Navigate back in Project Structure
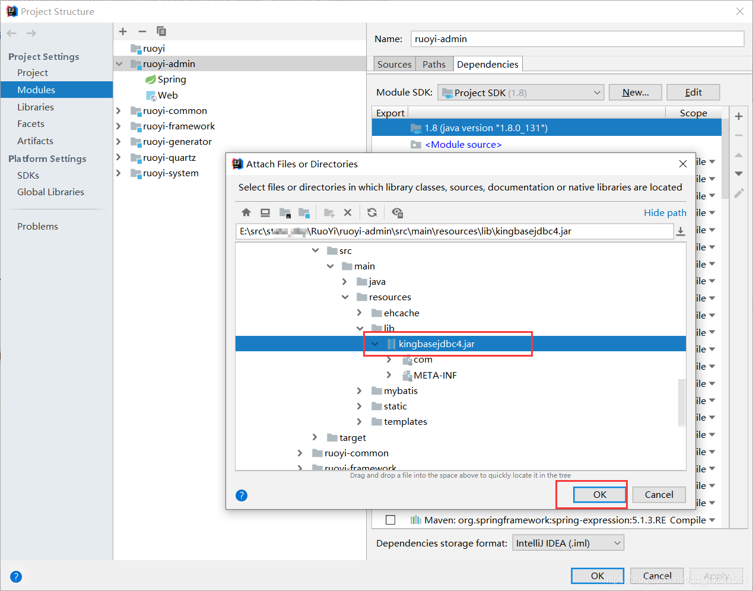This screenshot has height=591, width=753. [12, 33]
